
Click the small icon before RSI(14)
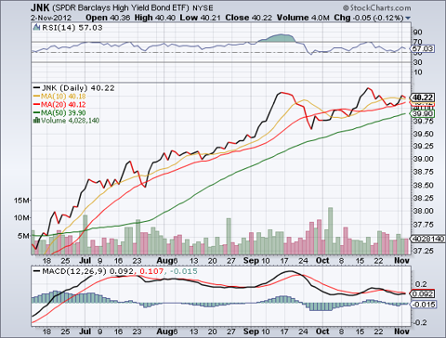[37, 28]
